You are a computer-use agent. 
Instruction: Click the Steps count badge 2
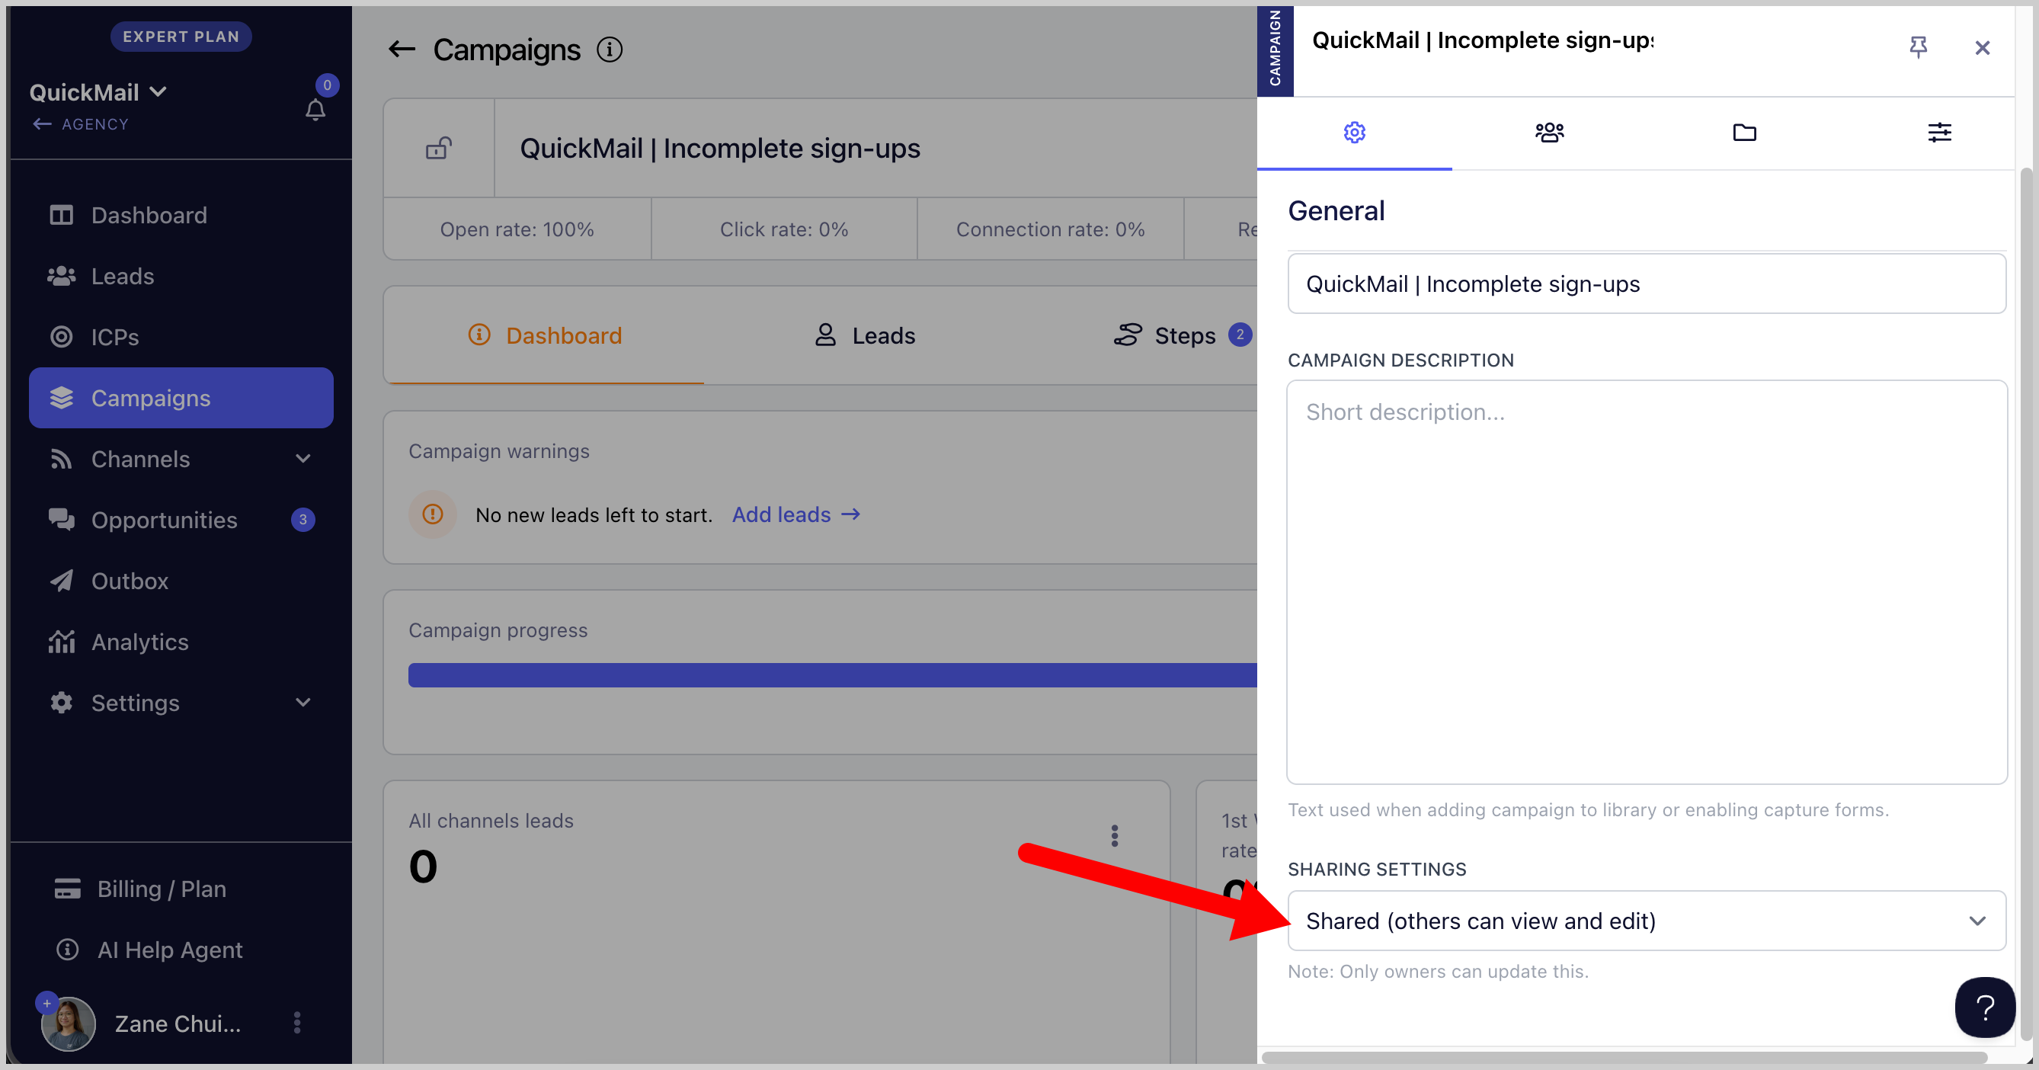pyautogui.click(x=1240, y=335)
